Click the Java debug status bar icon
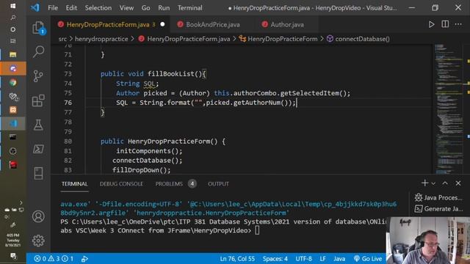Screen dimensions: 470x264 pyautogui.click(x=84, y=259)
